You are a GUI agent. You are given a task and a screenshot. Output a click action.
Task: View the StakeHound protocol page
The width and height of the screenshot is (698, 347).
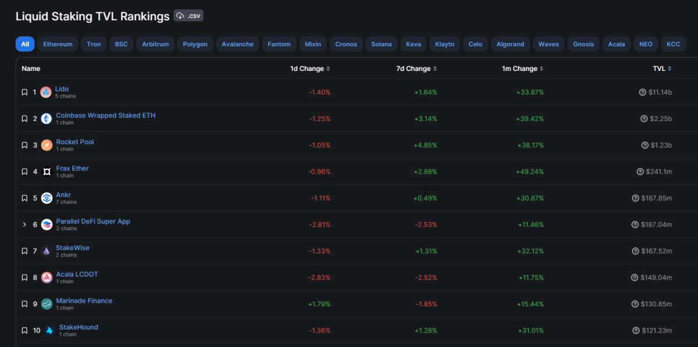[x=79, y=327]
